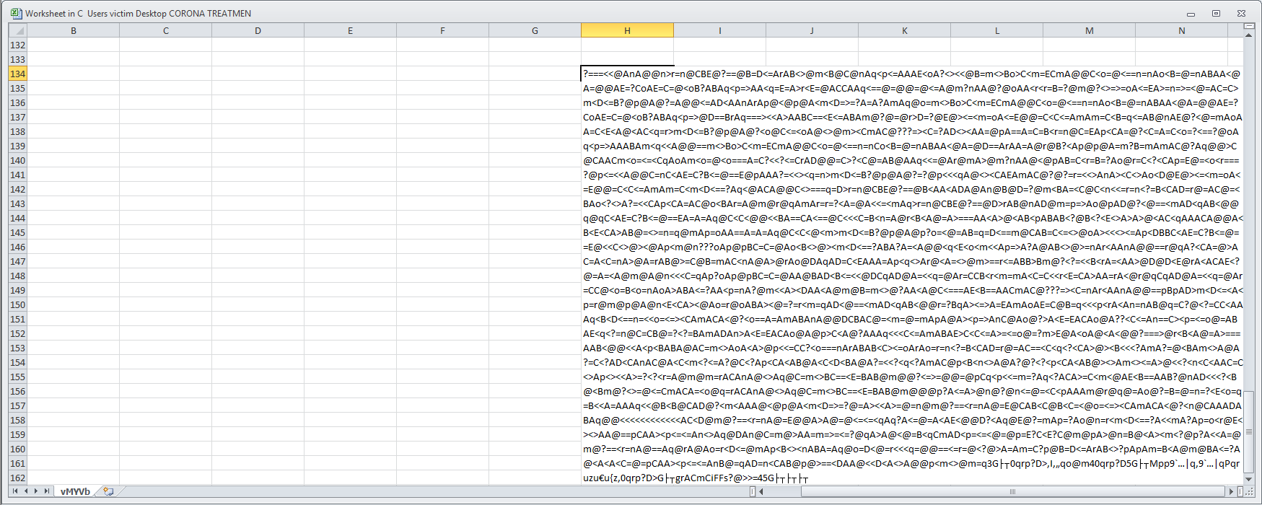
Task: Click the vertical scrollbar up arrow
Action: [x=1249, y=35]
